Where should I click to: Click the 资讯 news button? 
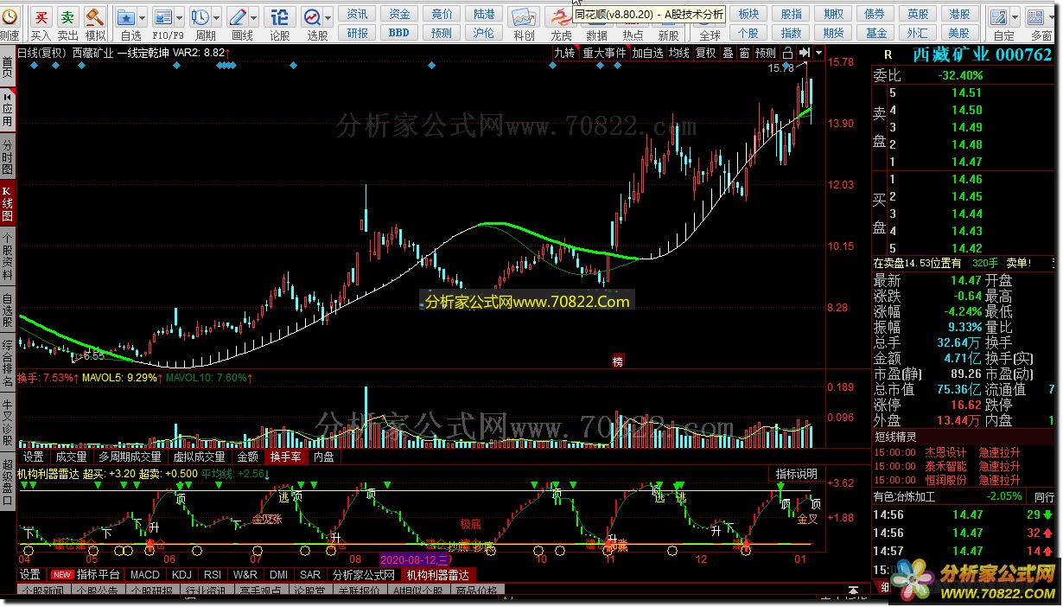pyautogui.click(x=357, y=14)
